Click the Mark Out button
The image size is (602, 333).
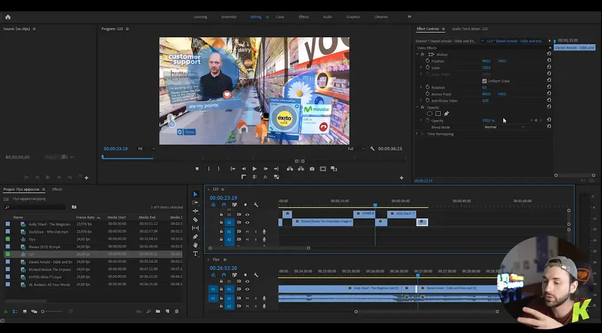(x=219, y=169)
